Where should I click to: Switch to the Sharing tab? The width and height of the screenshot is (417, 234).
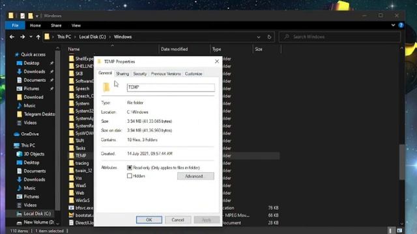click(x=122, y=73)
